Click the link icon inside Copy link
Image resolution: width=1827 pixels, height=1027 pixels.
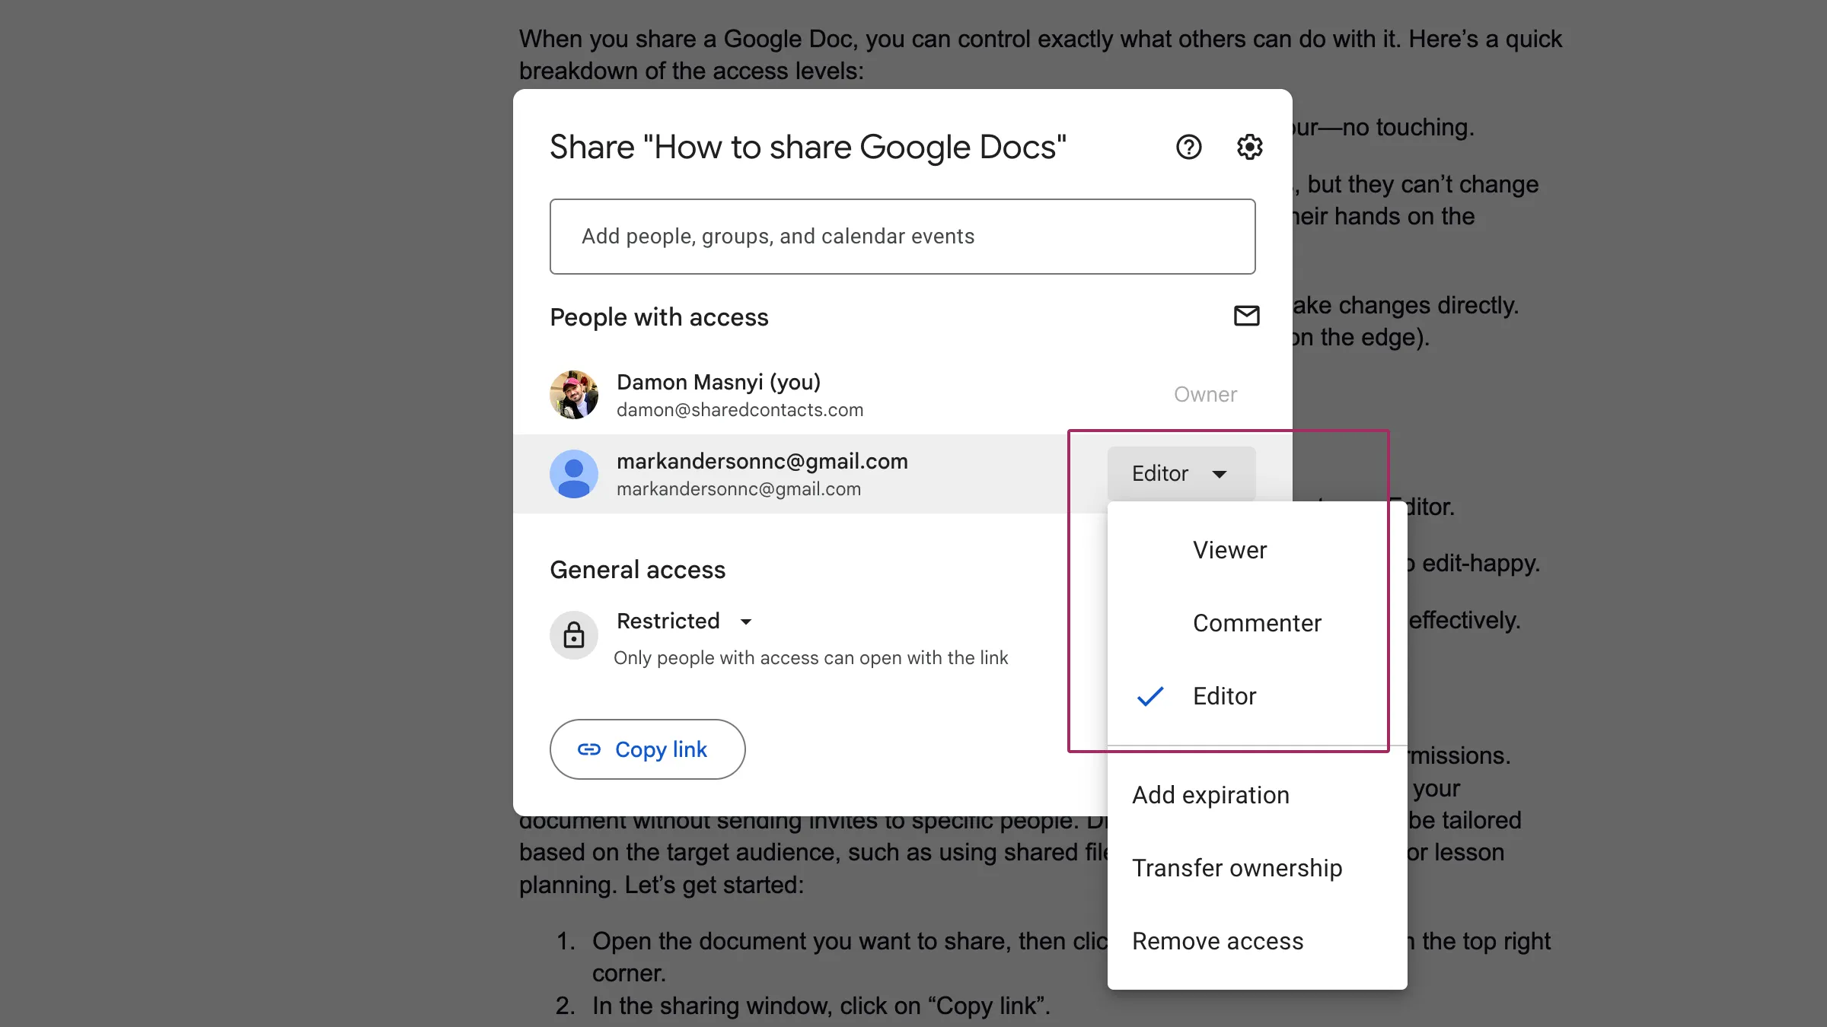pyautogui.click(x=589, y=749)
